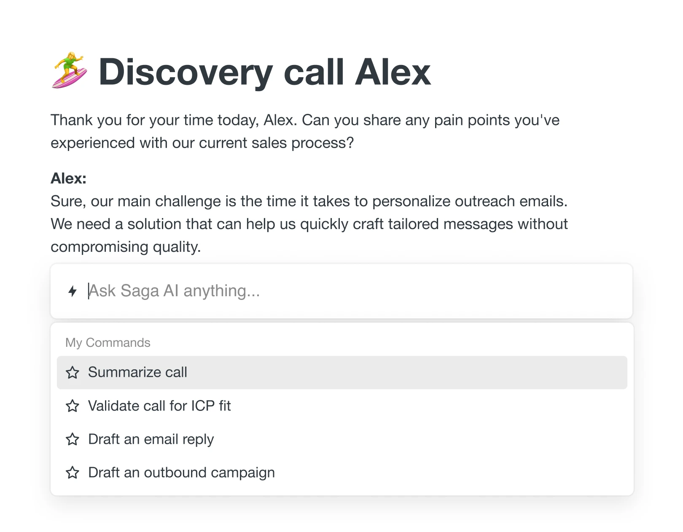Choose Validate call for ICP fit
Screen dimensions: 683x532
[x=159, y=406]
